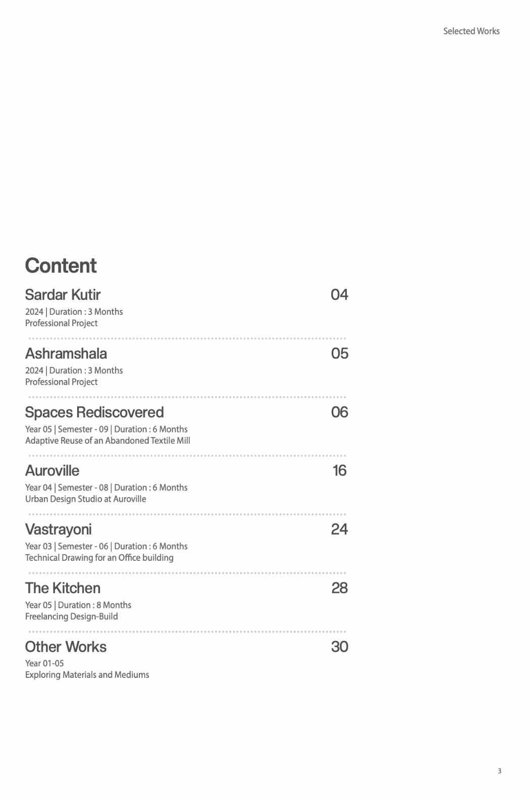Screen dimensions: 531x801
Task: Click Technical Drawing for an Office building
Action: (x=99, y=558)
